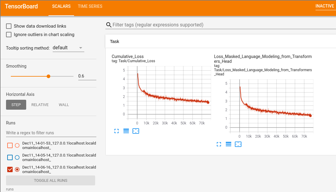Enable the Dec11_14-05-14 run checkbox
This screenshot has width=336, height=192.
[10, 157]
